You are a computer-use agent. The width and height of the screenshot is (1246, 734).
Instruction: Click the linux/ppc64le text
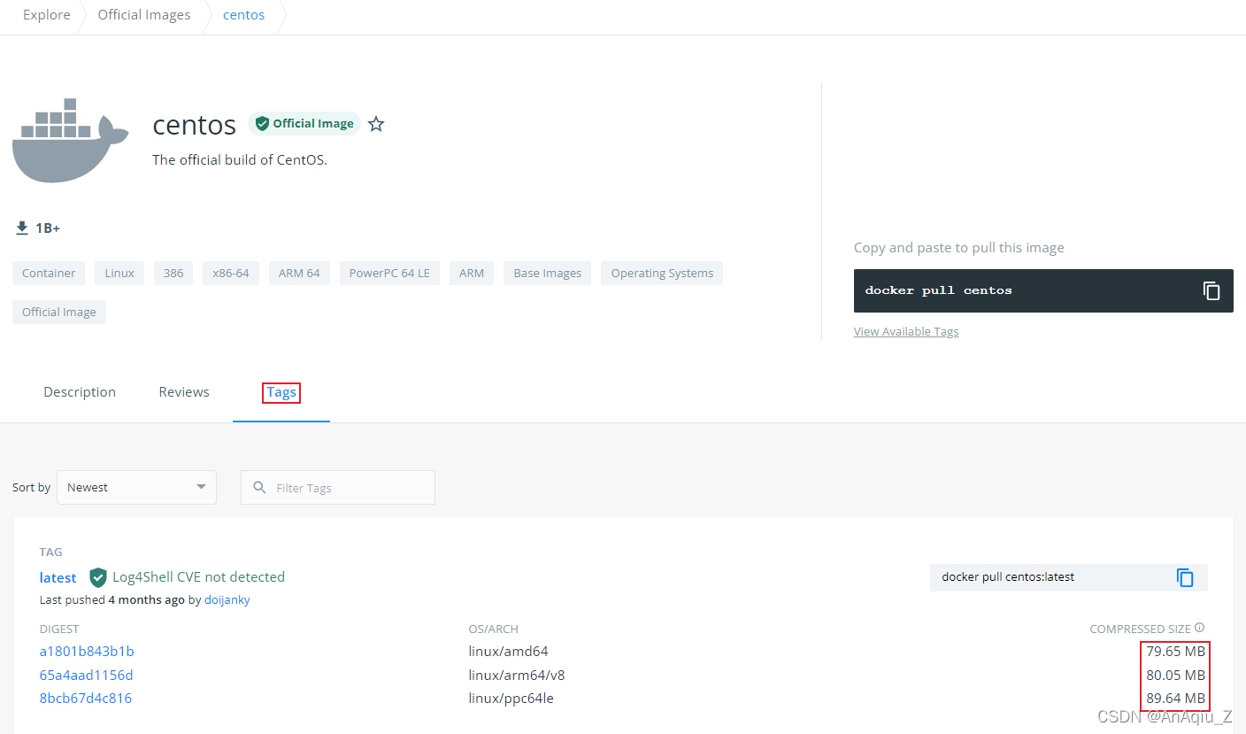(x=511, y=699)
